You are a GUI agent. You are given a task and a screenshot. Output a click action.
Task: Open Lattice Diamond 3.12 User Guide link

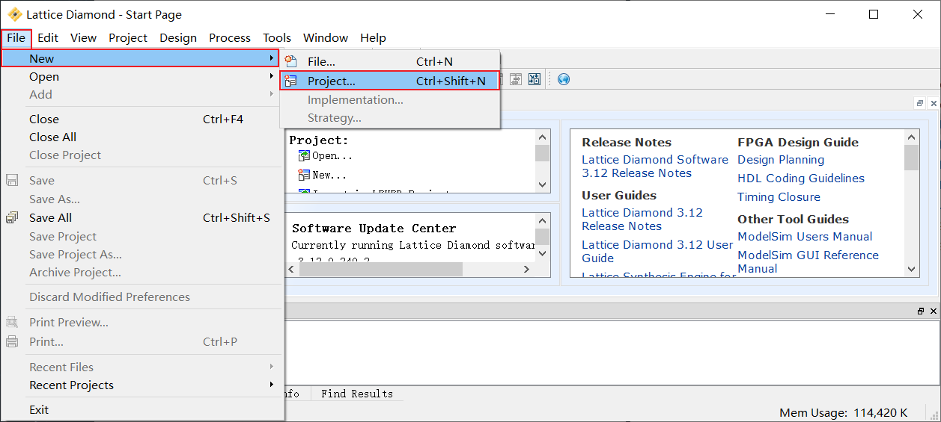(657, 252)
